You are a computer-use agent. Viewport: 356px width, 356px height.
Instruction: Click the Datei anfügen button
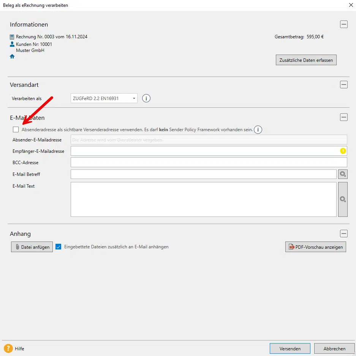pyautogui.click(x=32, y=247)
